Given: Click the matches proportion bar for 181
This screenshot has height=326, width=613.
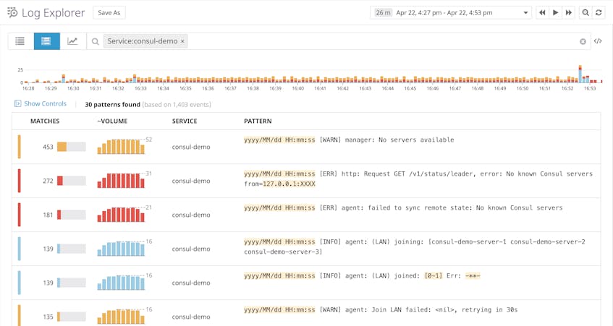Looking at the screenshot, I should click(x=71, y=215).
